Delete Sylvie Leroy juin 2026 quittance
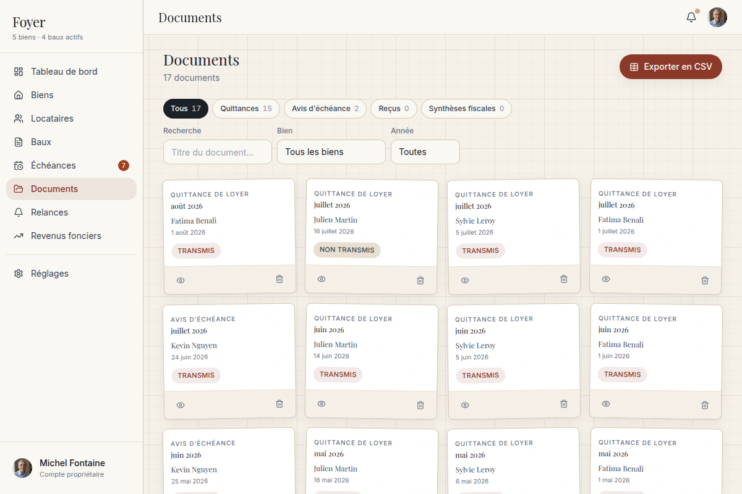 564,404
